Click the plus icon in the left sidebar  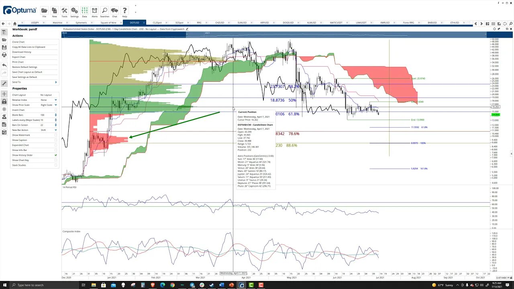(4, 94)
